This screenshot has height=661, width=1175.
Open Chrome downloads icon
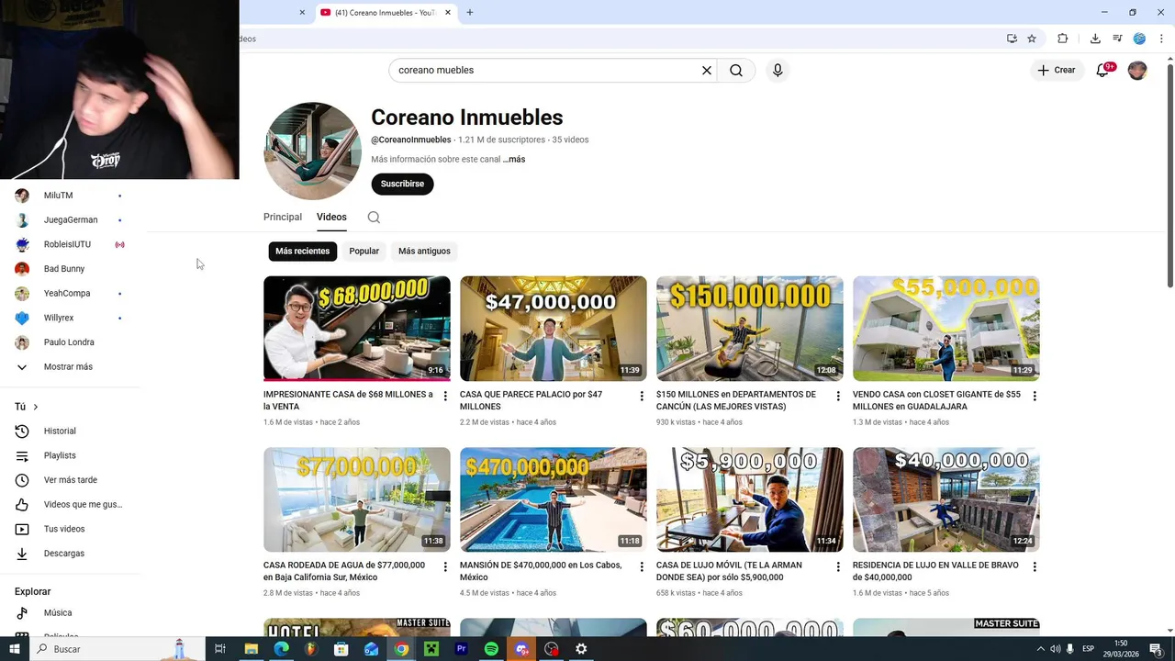(x=1095, y=39)
